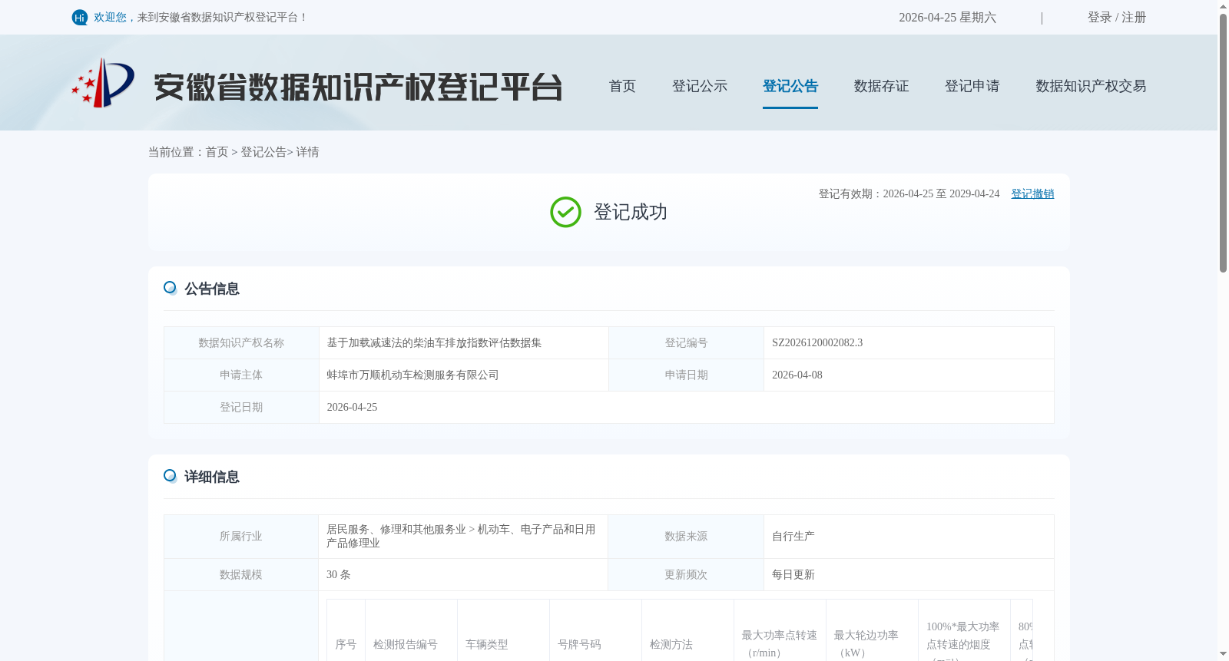This screenshot has height=661, width=1229.
Task: Click the 数据知识产权名称 field label
Action: (241, 343)
